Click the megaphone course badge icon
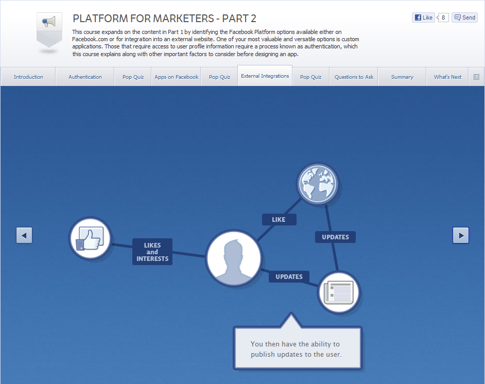Viewport: 485px width, 384px height. [x=49, y=30]
